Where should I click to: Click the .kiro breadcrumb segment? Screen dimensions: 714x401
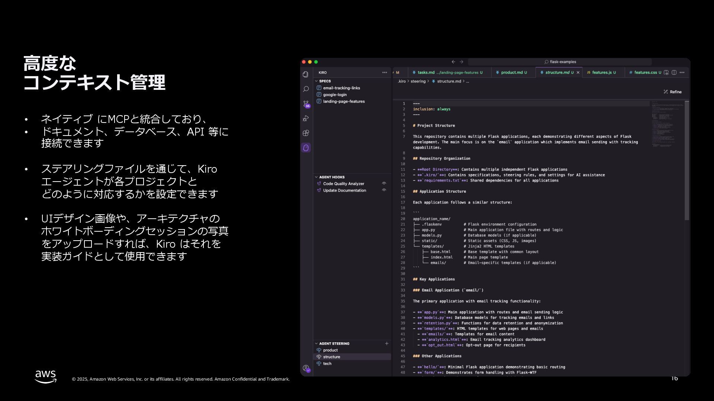click(402, 81)
